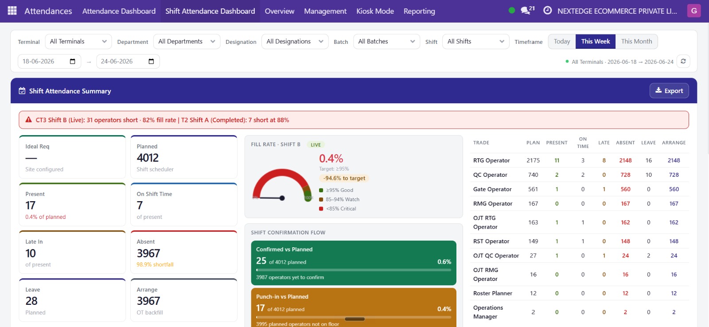This screenshot has width=709, height=327.
Task: Expand the Designation dropdown All Designations
Action: coord(295,42)
